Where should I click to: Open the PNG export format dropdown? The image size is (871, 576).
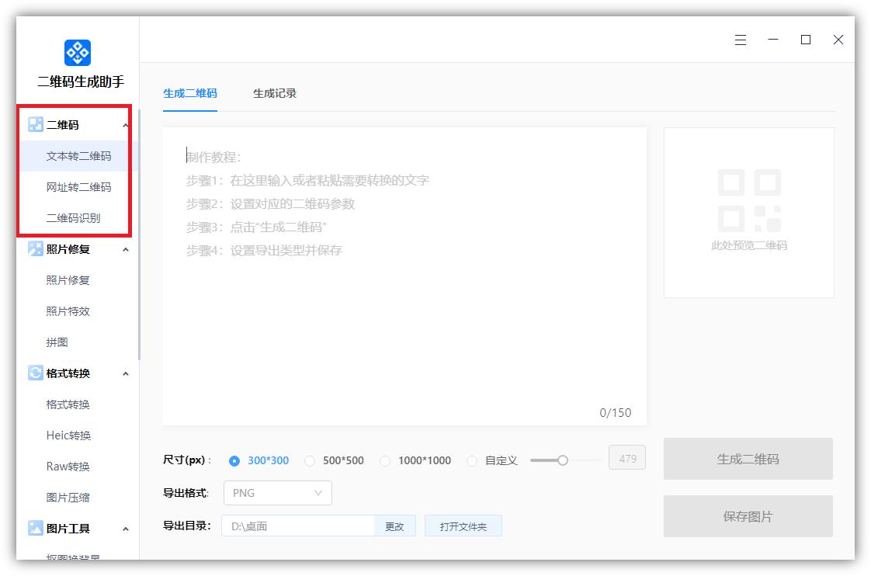pos(277,493)
